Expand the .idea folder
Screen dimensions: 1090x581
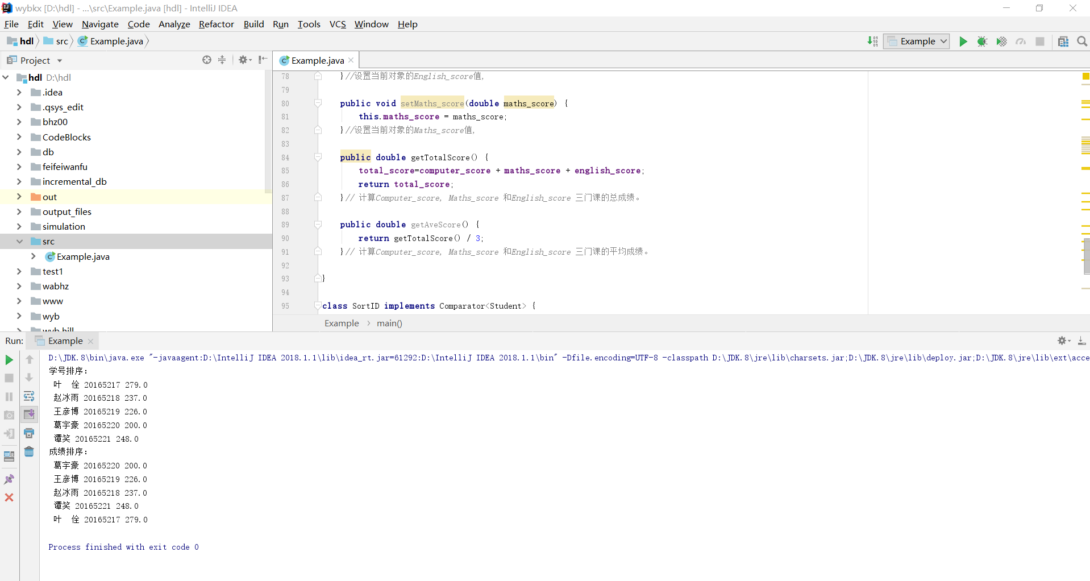(x=19, y=92)
